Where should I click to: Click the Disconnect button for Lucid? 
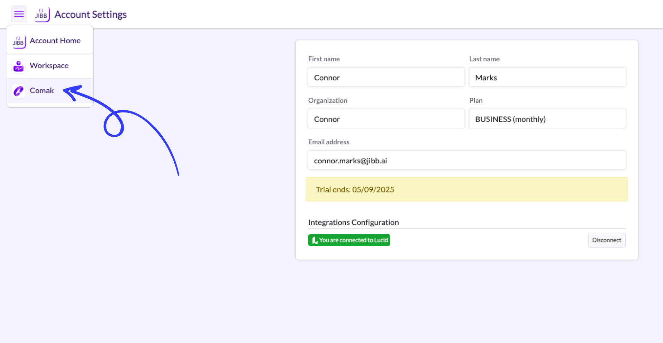click(607, 240)
